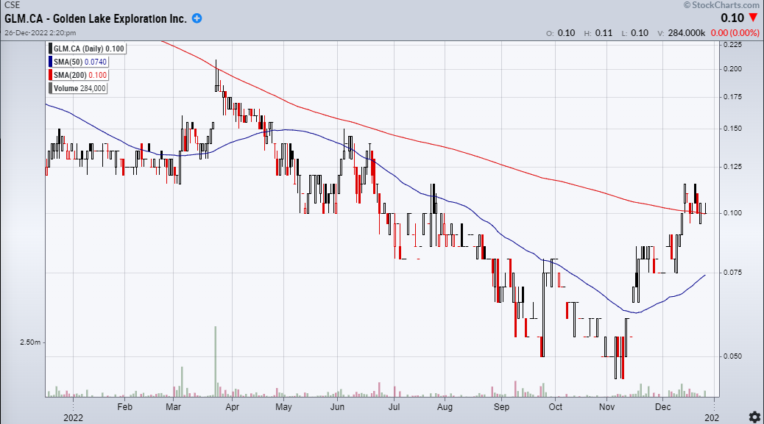Click the chart title GLM.CA - Golden Lake Exploration Inc.
This screenshot has width=764, height=424.
coord(96,18)
